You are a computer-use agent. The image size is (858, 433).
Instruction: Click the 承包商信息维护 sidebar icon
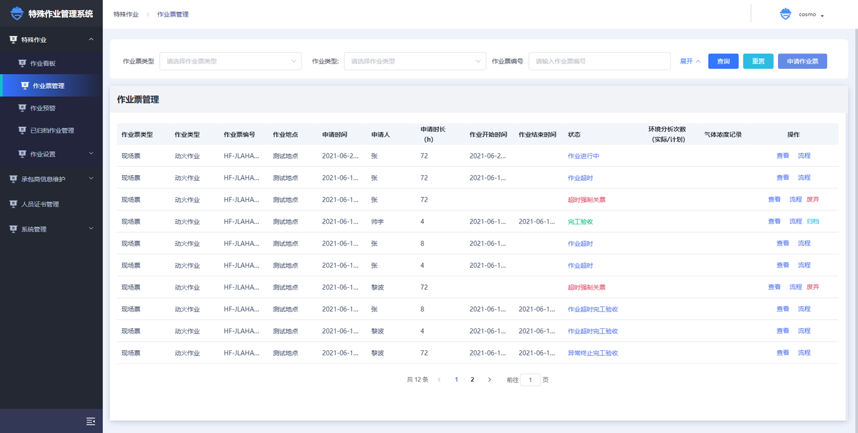[x=13, y=179]
